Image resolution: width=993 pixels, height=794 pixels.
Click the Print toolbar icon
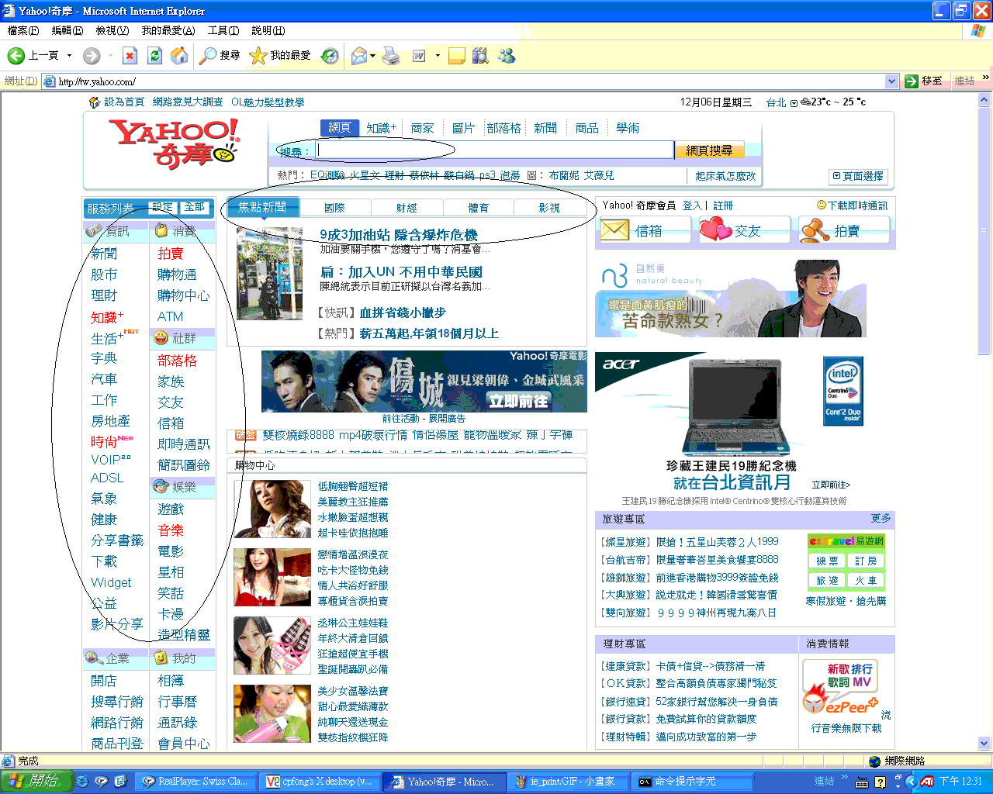(x=392, y=56)
